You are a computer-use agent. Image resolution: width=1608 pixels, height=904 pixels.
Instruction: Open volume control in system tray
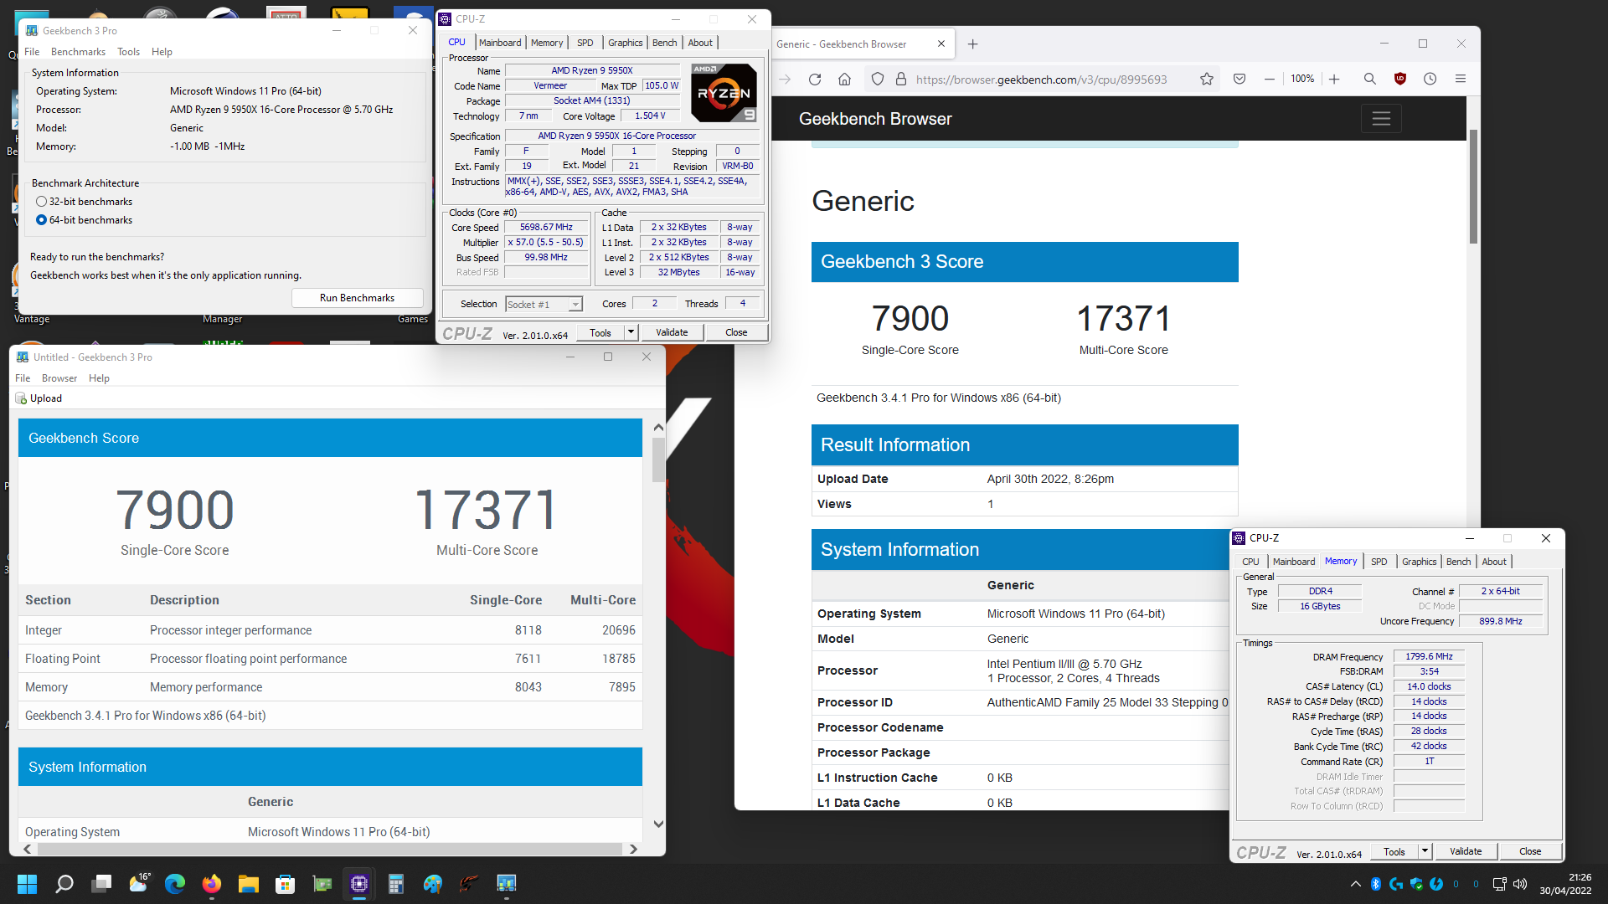point(1520,884)
